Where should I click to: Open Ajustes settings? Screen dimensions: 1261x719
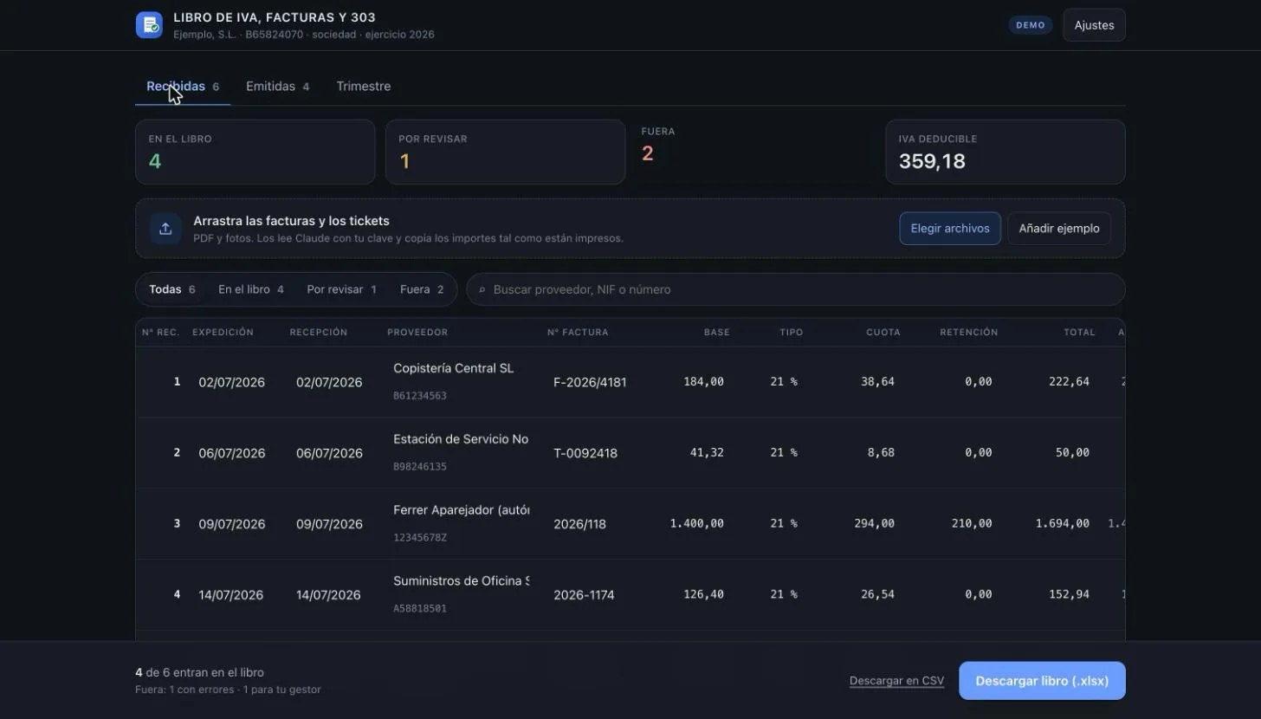tap(1094, 25)
